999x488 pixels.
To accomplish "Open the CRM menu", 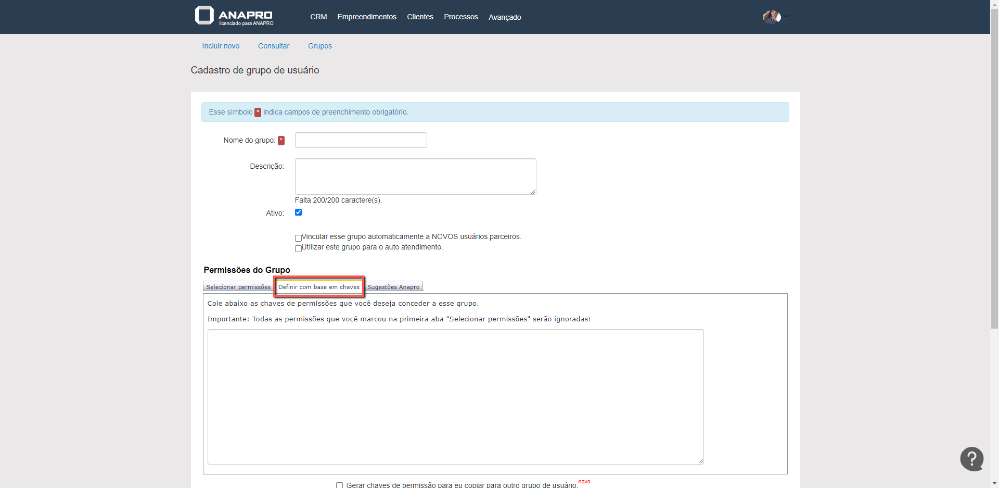I will (x=318, y=17).
